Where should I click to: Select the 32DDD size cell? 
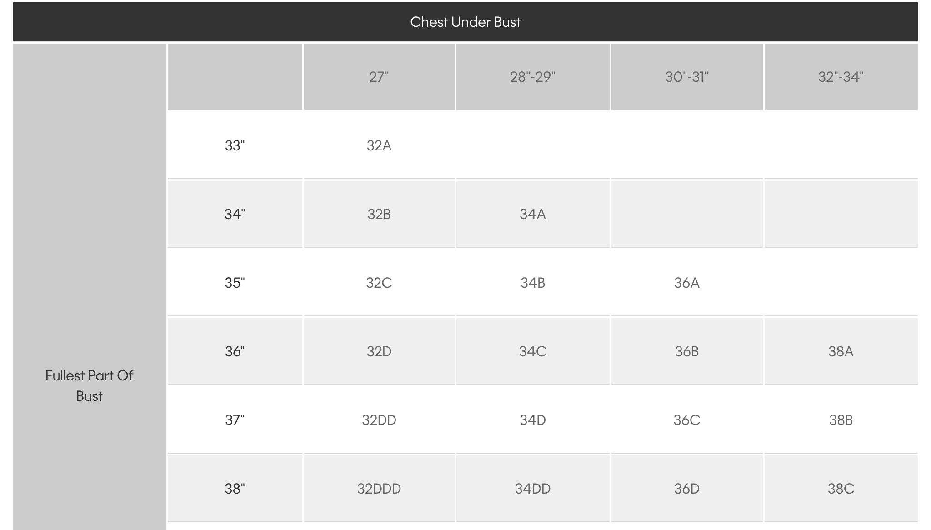(x=379, y=489)
